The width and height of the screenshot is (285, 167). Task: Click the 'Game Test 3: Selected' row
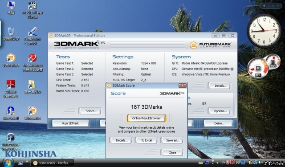tap(74, 74)
